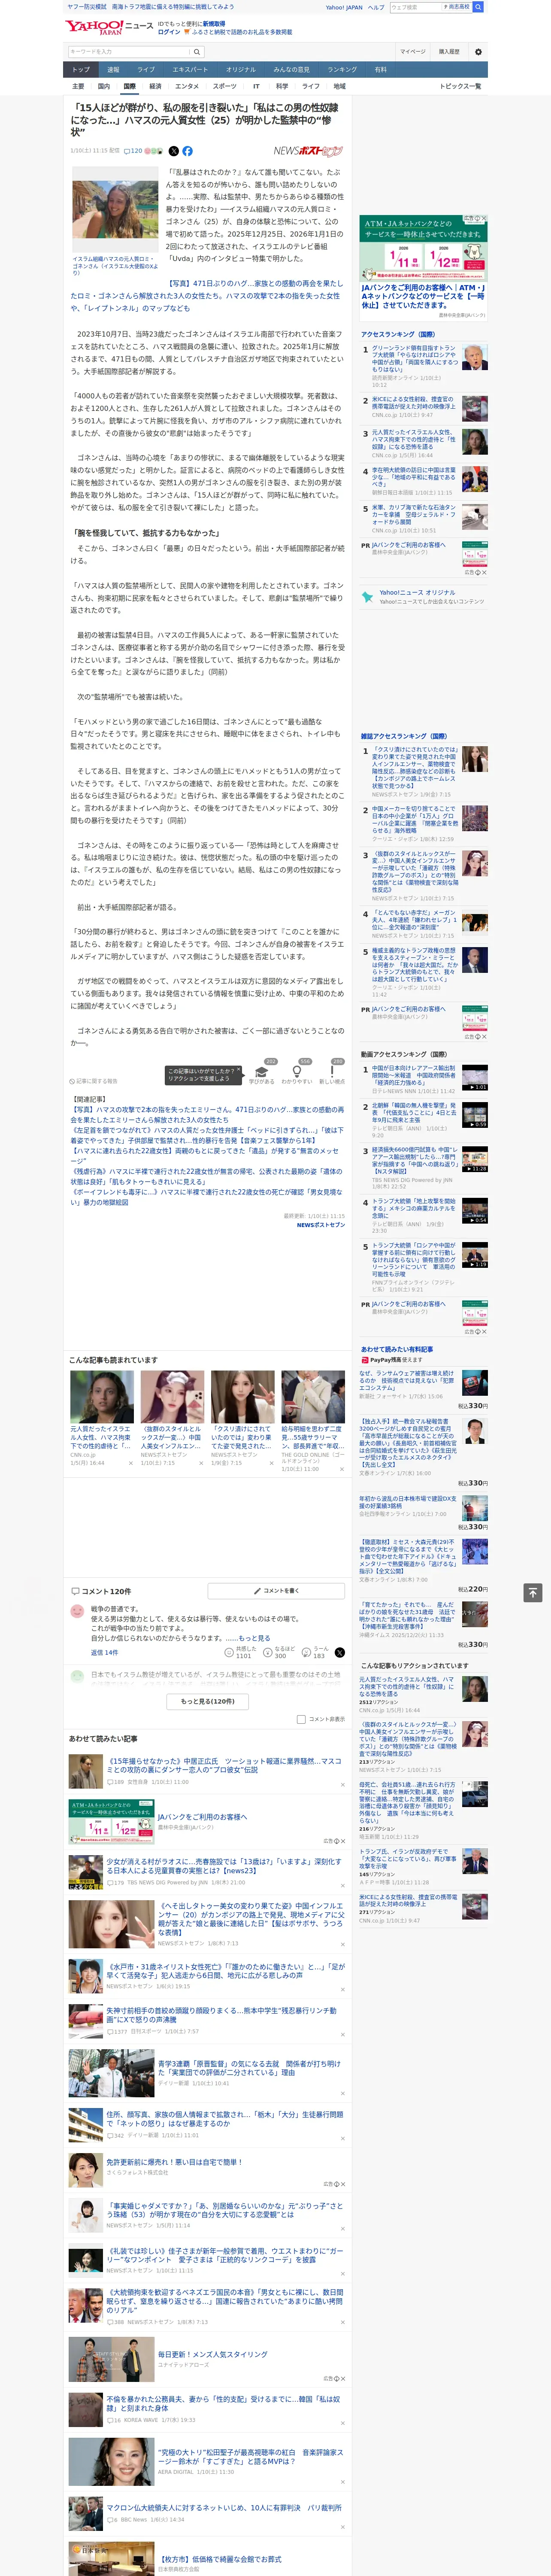The width and height of the screenshot is (551, 2576).
Task: Open the article's main photo thumbnail
Action: point(115,210)
